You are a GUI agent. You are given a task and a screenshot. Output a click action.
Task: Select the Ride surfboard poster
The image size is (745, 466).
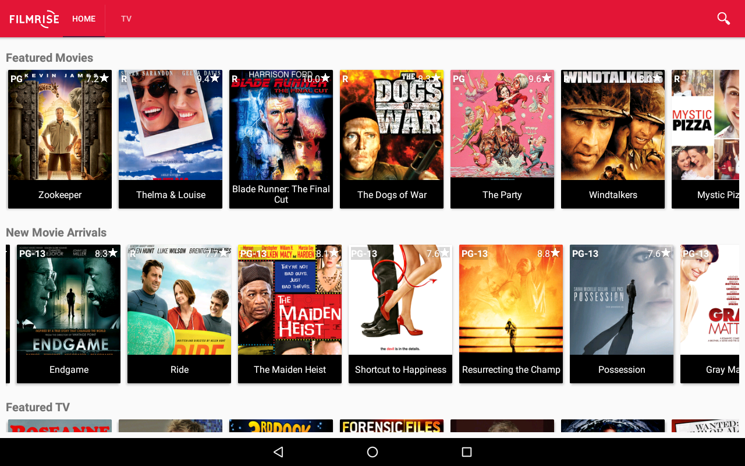click(x=179, y=299)
